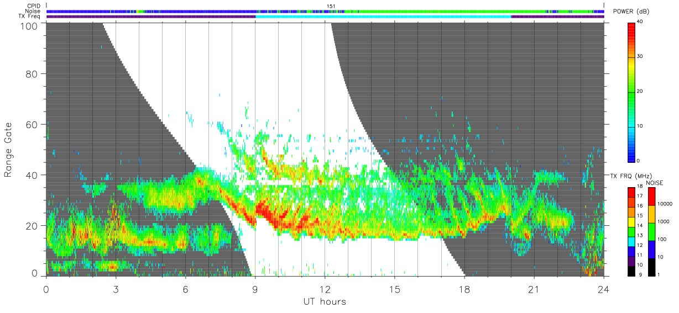
Task: Pick the green 100-1000 NOISE legend swatch
Action: [652, 231]
